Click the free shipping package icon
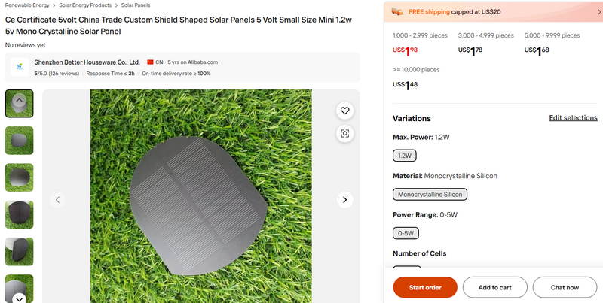 click(x=399, y=12)
